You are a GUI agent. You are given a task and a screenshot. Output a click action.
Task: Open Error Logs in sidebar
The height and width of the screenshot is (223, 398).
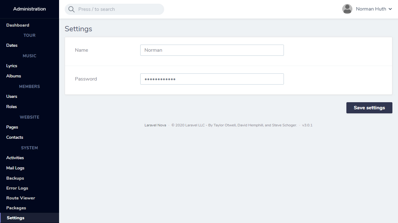click(x=17, y=188)
